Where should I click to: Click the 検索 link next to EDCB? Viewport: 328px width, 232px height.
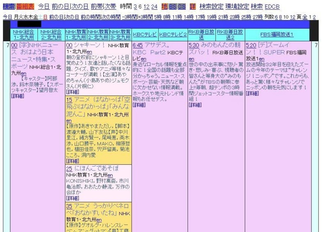(x=257, y=7)
